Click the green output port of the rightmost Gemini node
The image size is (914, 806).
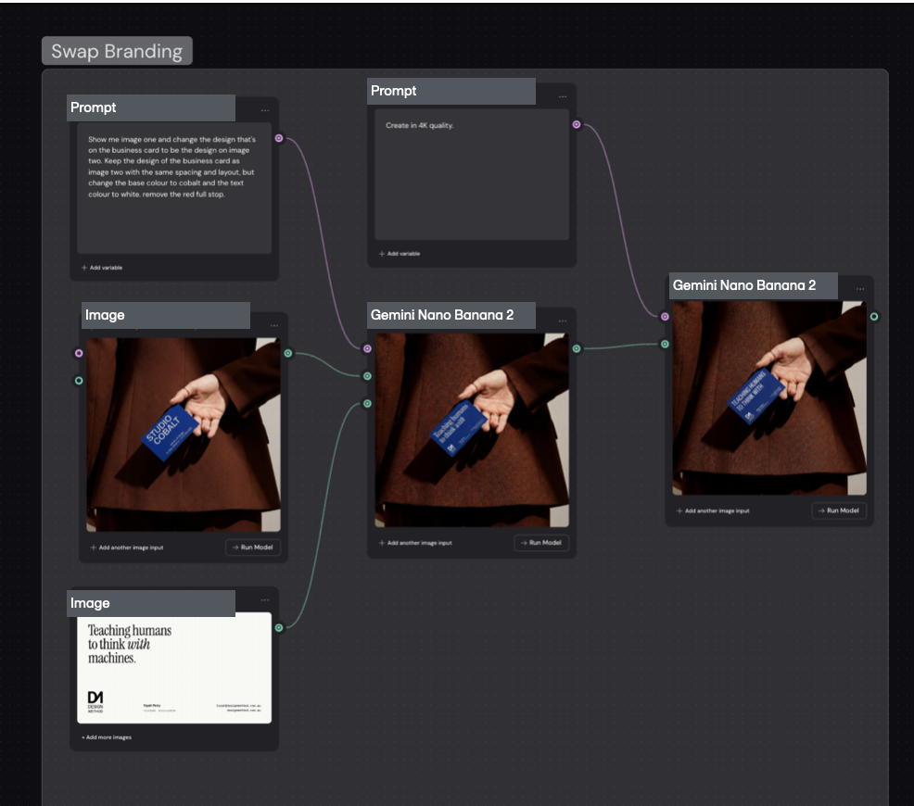coord(874,317)
